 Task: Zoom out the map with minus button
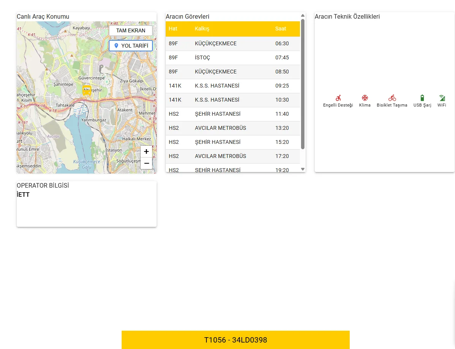pyautogui.click(x=146, y=163)
